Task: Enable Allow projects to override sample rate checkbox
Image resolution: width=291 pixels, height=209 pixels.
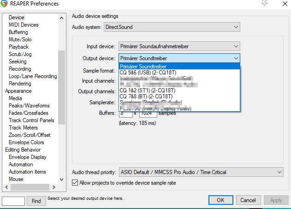Action: [x=75, y=183]
